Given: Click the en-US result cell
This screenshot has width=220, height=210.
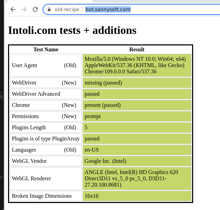Looking at the screenshot, I should click(137, 150).
